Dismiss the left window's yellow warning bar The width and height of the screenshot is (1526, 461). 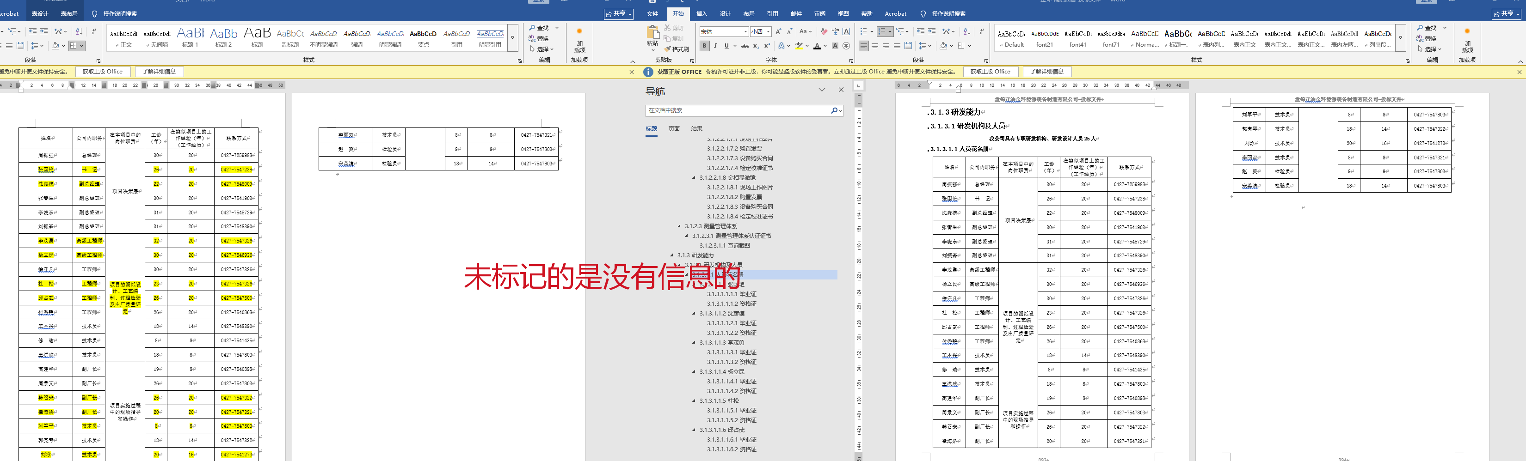tap(632, 72)
